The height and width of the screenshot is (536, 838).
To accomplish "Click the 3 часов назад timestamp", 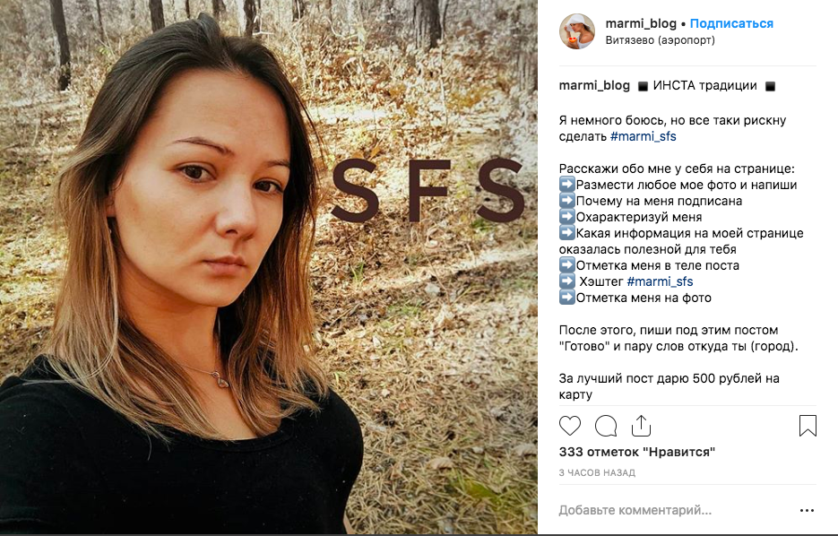I will point(596,472).
